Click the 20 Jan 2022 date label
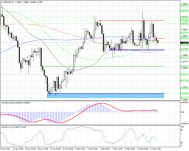Screen dimensions: 189x151 [x=5, y=149]
